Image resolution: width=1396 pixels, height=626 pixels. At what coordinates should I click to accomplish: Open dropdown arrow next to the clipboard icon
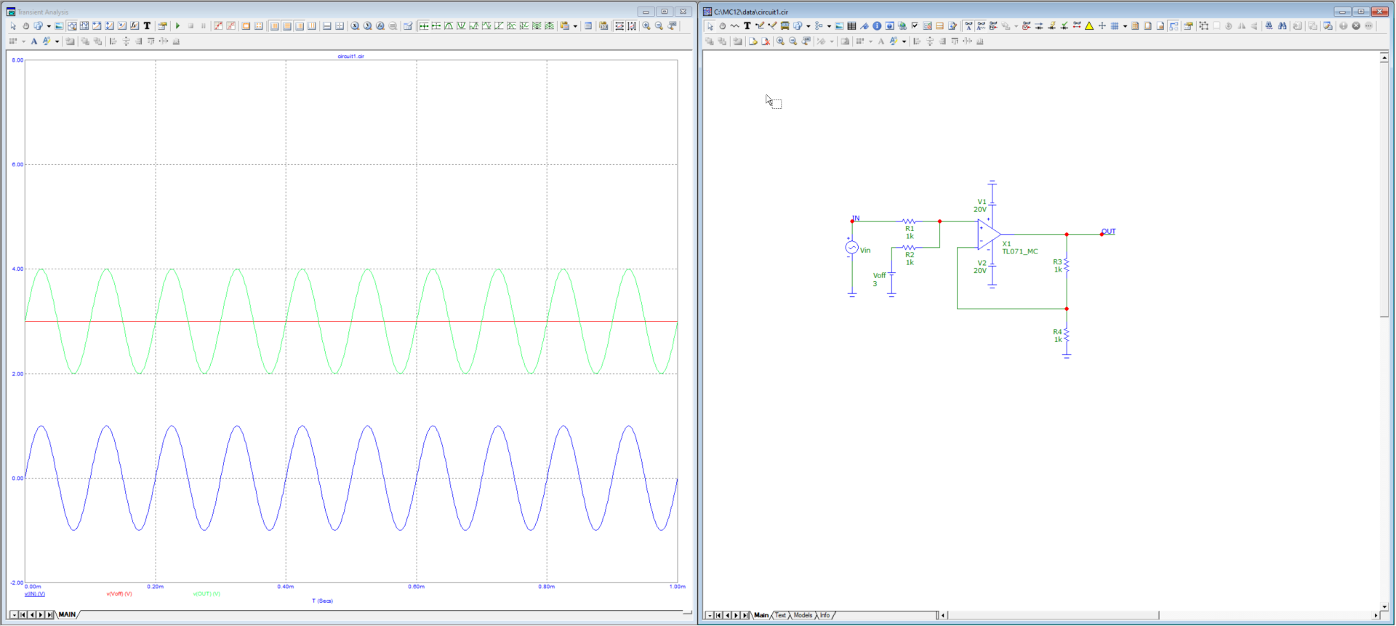coord(575,26)
